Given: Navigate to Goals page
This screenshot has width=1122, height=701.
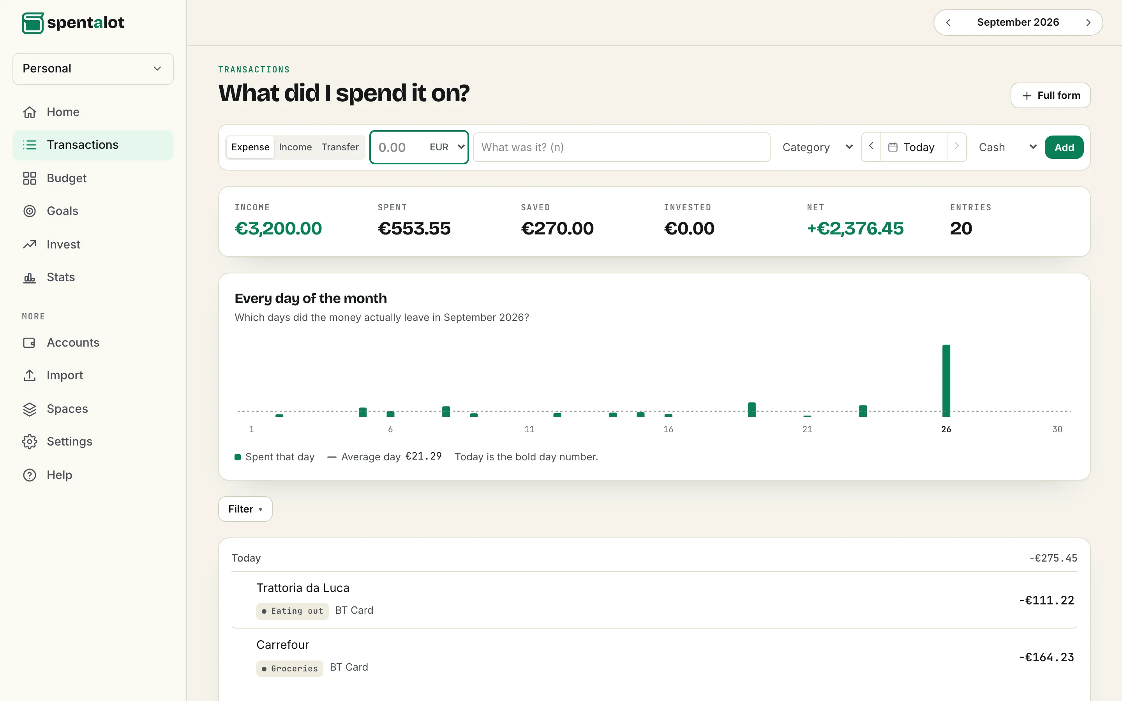Looking at the screenshot, I should click(93, 211).
